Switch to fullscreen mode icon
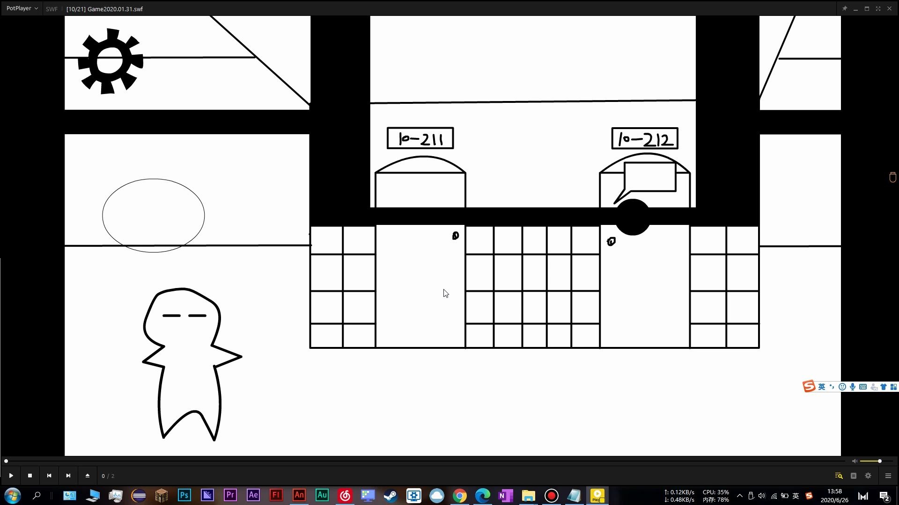 point(878,8)
